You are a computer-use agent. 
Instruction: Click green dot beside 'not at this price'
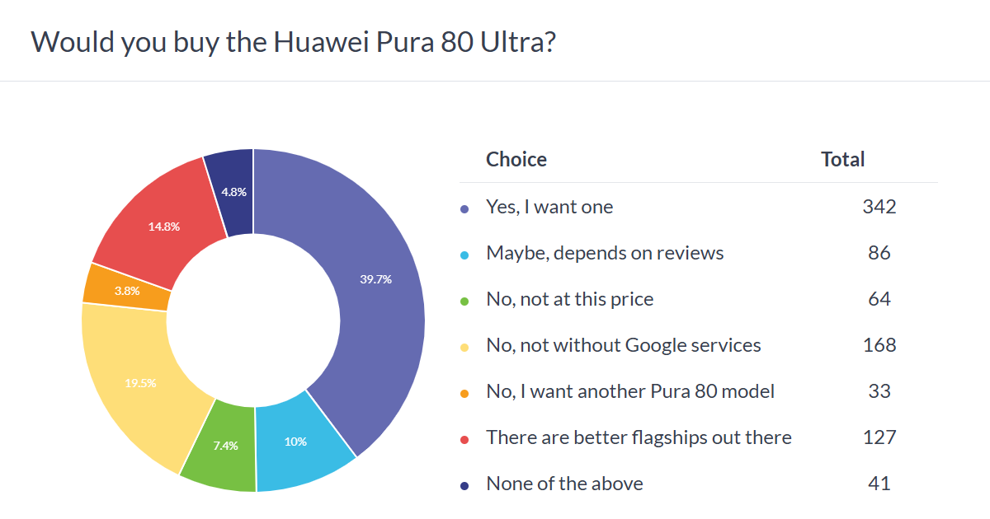pyautogui.click(x=464, y=301)
